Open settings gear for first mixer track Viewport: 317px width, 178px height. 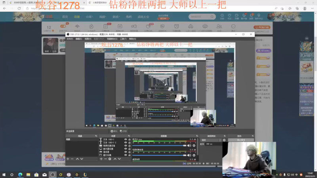[x=194, y=146]
